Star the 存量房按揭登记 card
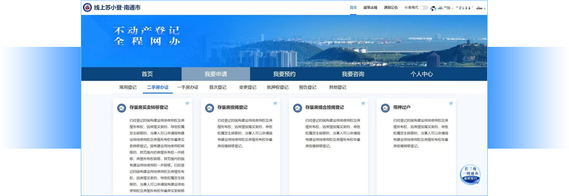 275,103
